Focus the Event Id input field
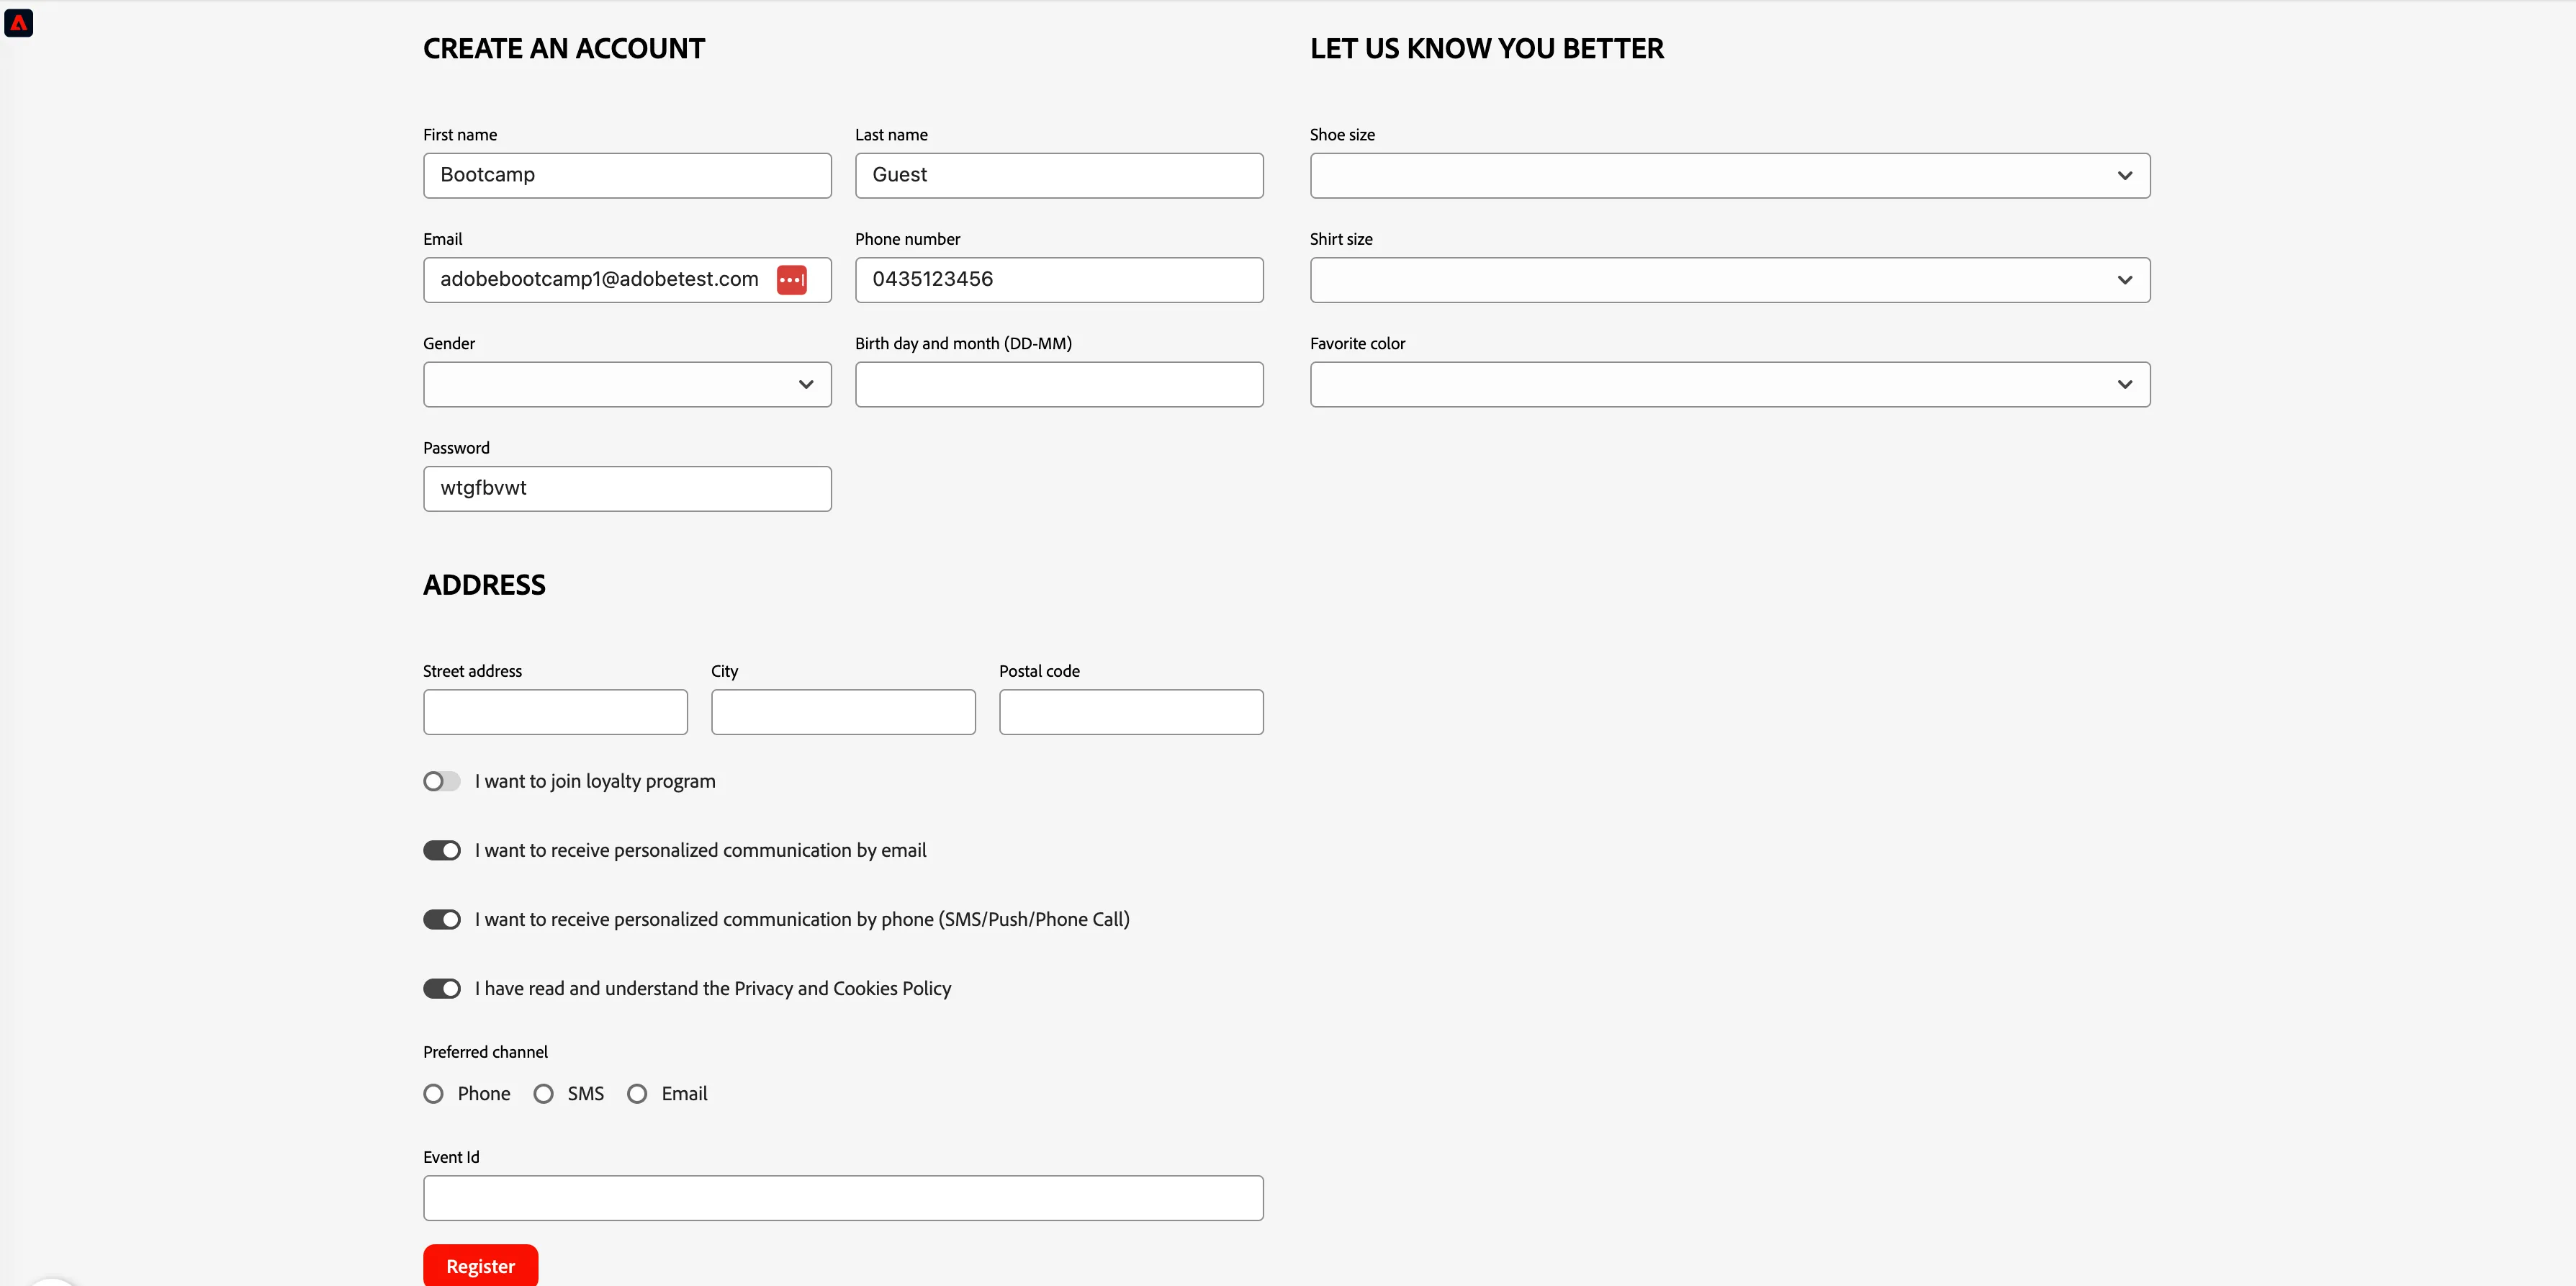 point(843,1198)
